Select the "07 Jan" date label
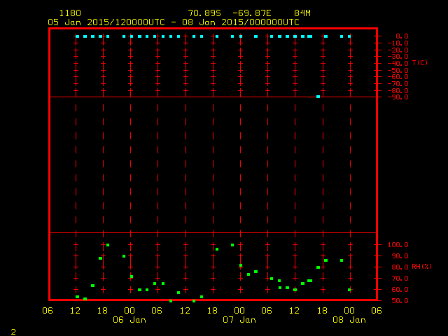 click(239, 320)
